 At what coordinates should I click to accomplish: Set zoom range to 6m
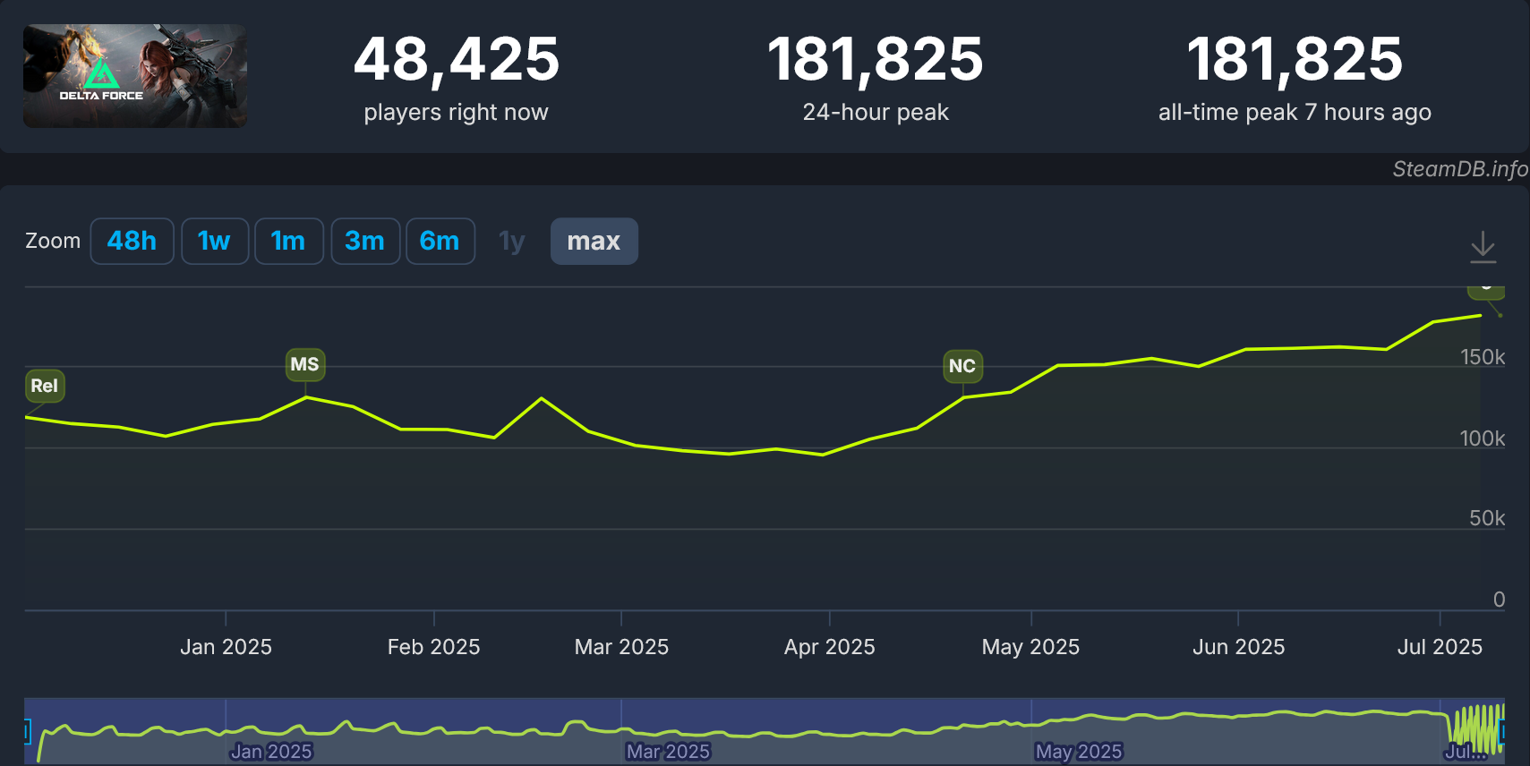coord(440,241)
